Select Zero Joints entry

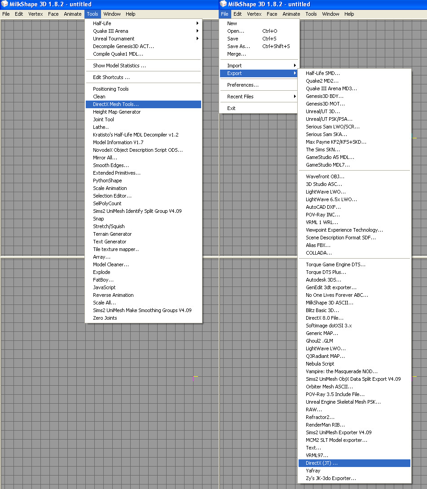[143, 318]
